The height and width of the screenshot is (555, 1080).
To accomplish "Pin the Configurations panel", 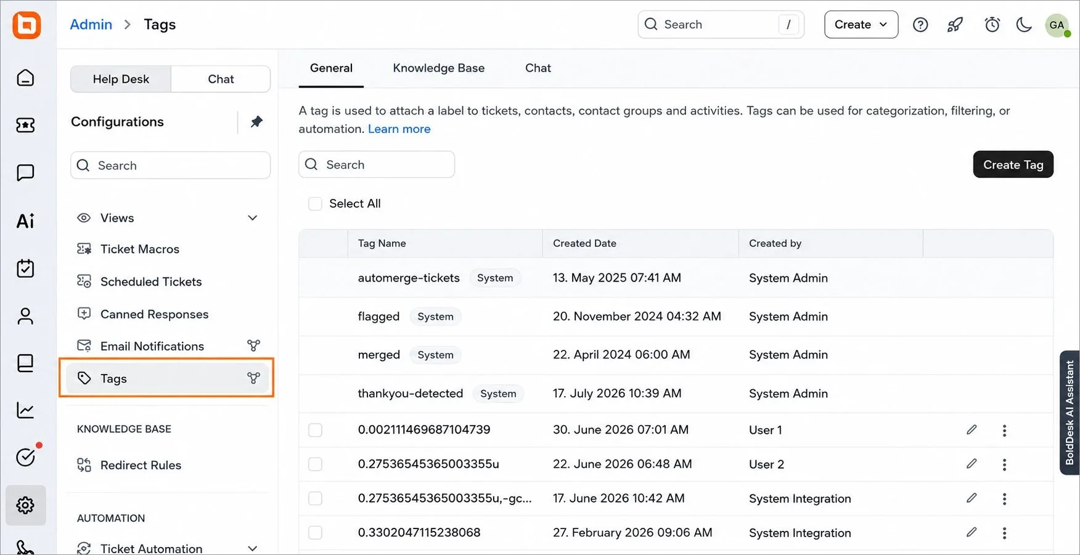I will tap(256, 122).
